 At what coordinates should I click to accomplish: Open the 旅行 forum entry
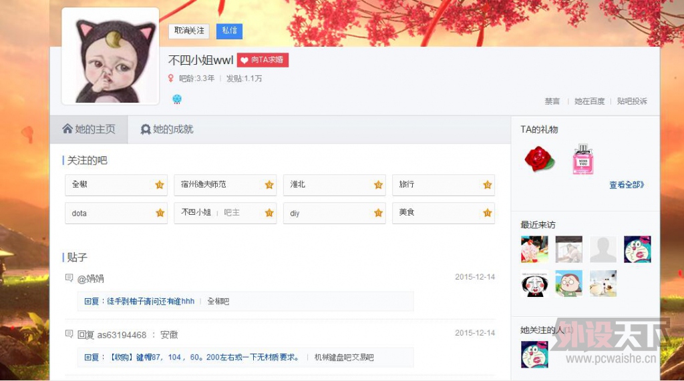coord(444,185)
